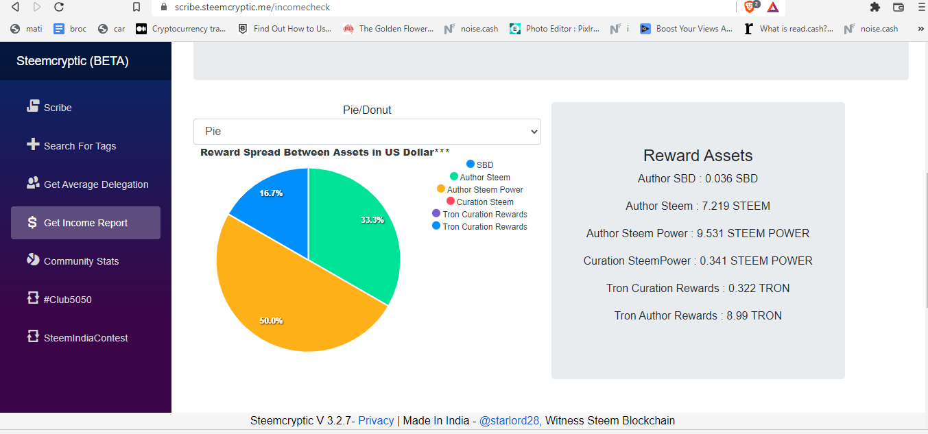The height and width of the screenshot is (434, 928).
Task: Click the Scribe sidebar icon
Action: pyautogui.click(x=33, y=106)
